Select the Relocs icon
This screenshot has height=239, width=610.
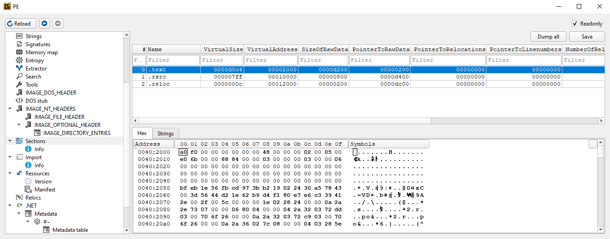pos(19,197)
